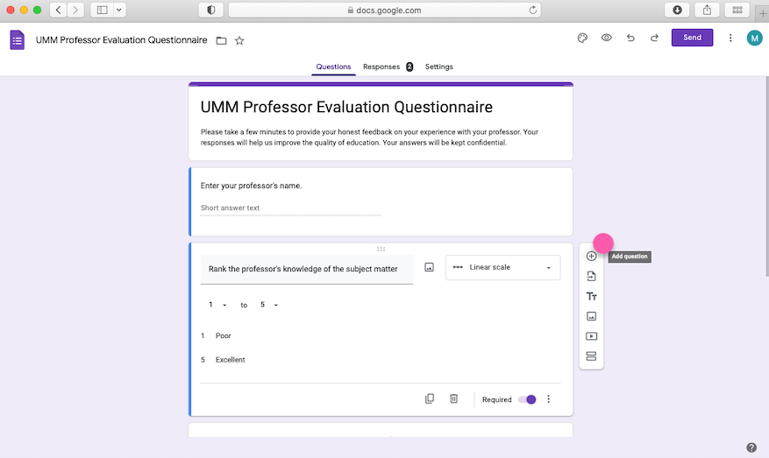The image size is (769, 458).
Task: Click the Poor label field
Action: click(x=224, y=335)
